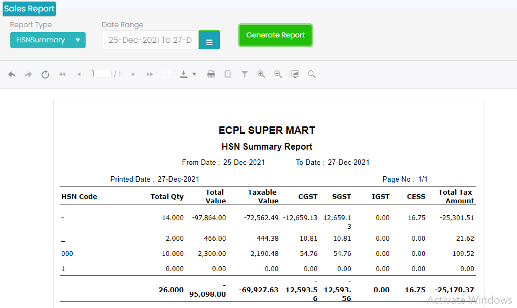The width and height of the screenshot is (517, 308).
Task: Click the navigate forward arrow icon
Action: coord(29,74)
